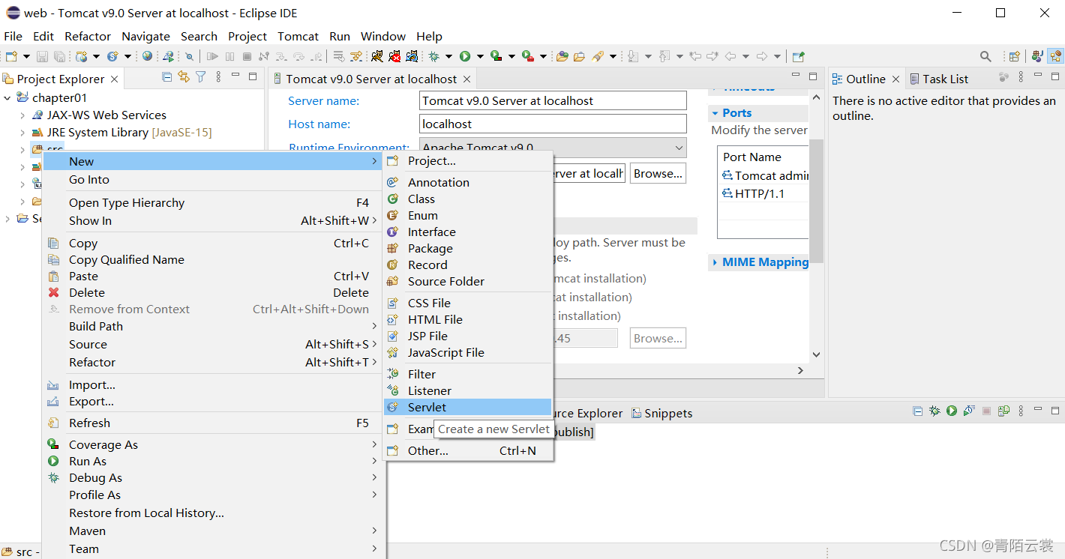Choose Run As in the context menu
The height and width of the screenshot is (559, 1065).
(213, 461)
